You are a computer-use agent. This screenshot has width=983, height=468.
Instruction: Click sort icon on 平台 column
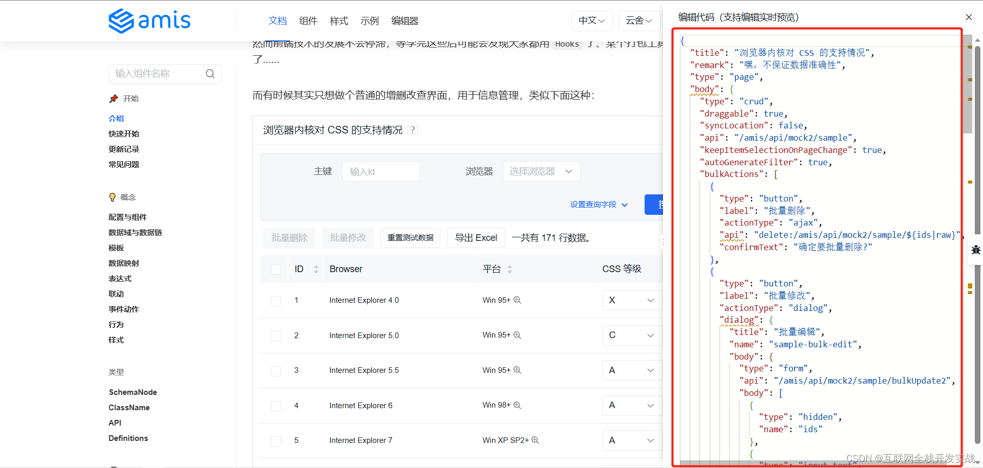coord(509,269)
